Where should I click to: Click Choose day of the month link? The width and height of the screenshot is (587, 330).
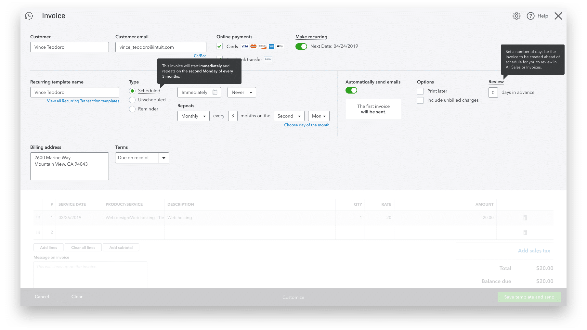307,125
